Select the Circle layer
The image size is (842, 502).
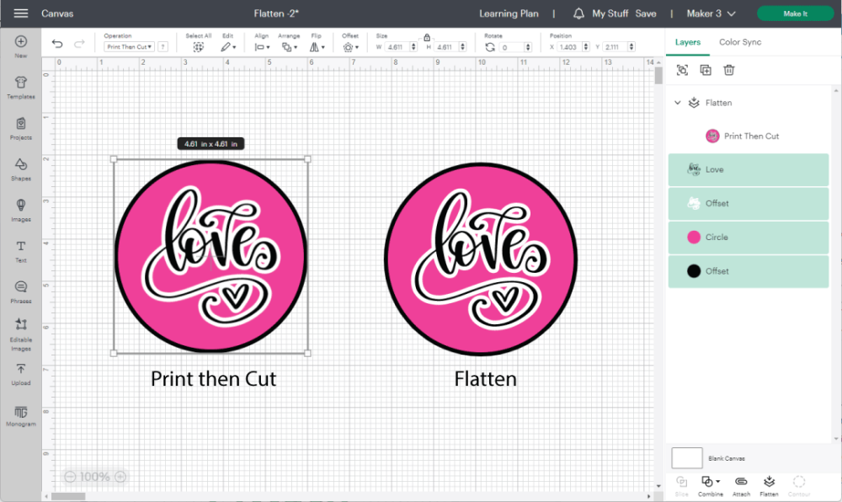(749, 238)
